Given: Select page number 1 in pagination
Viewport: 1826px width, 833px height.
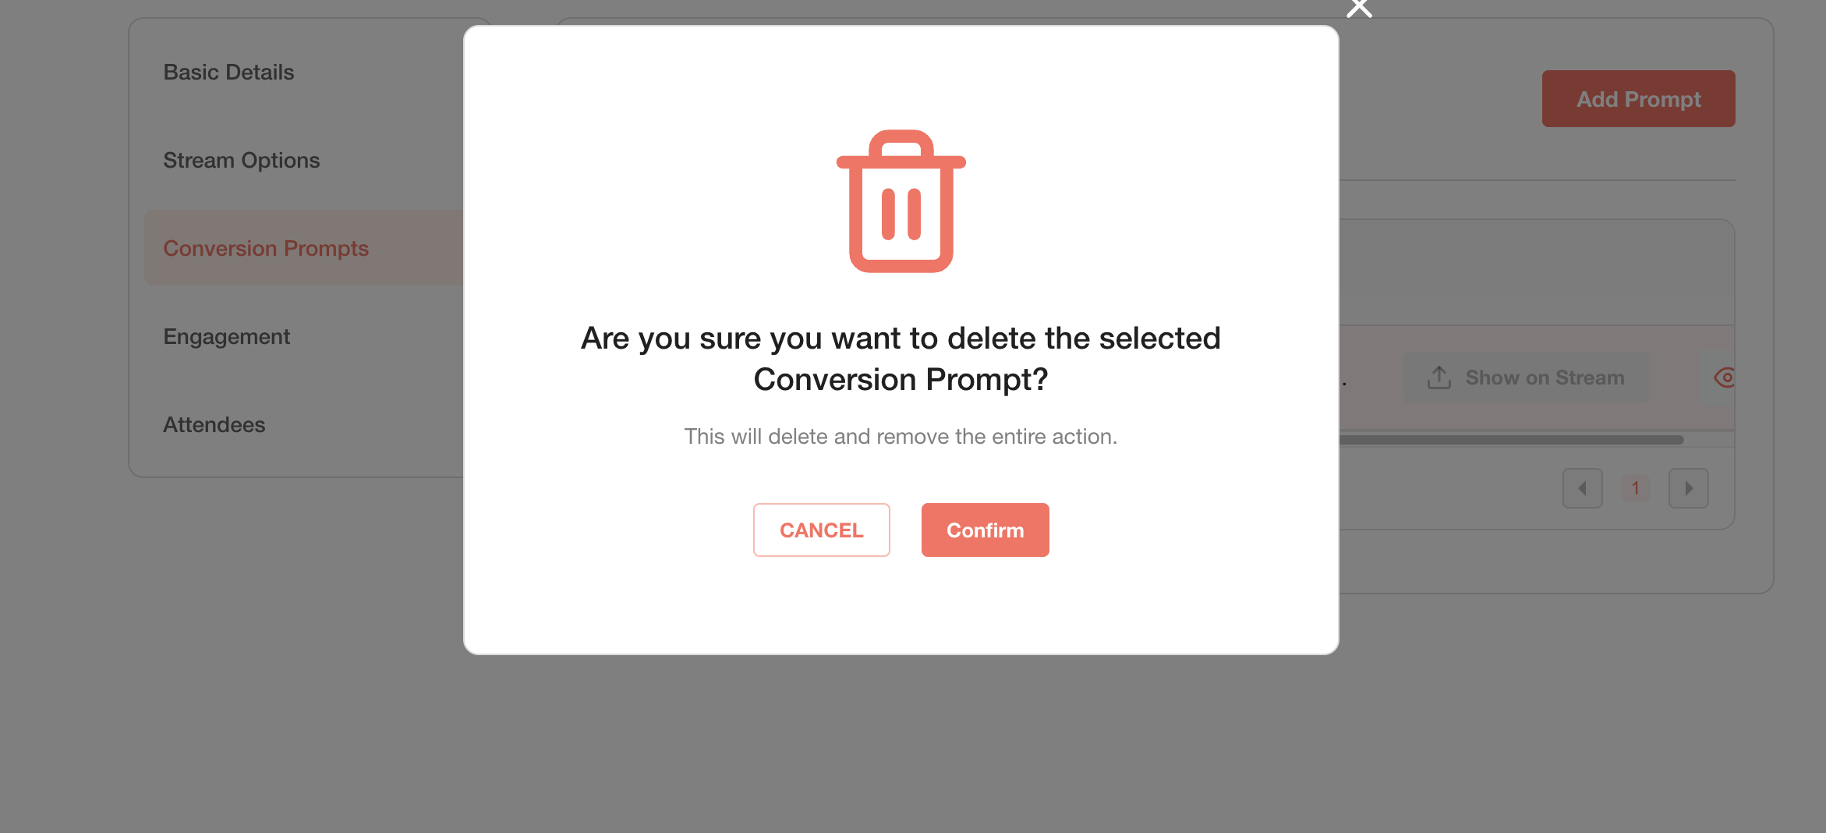Looking at the screenshot, I should tap(1635, 488).
